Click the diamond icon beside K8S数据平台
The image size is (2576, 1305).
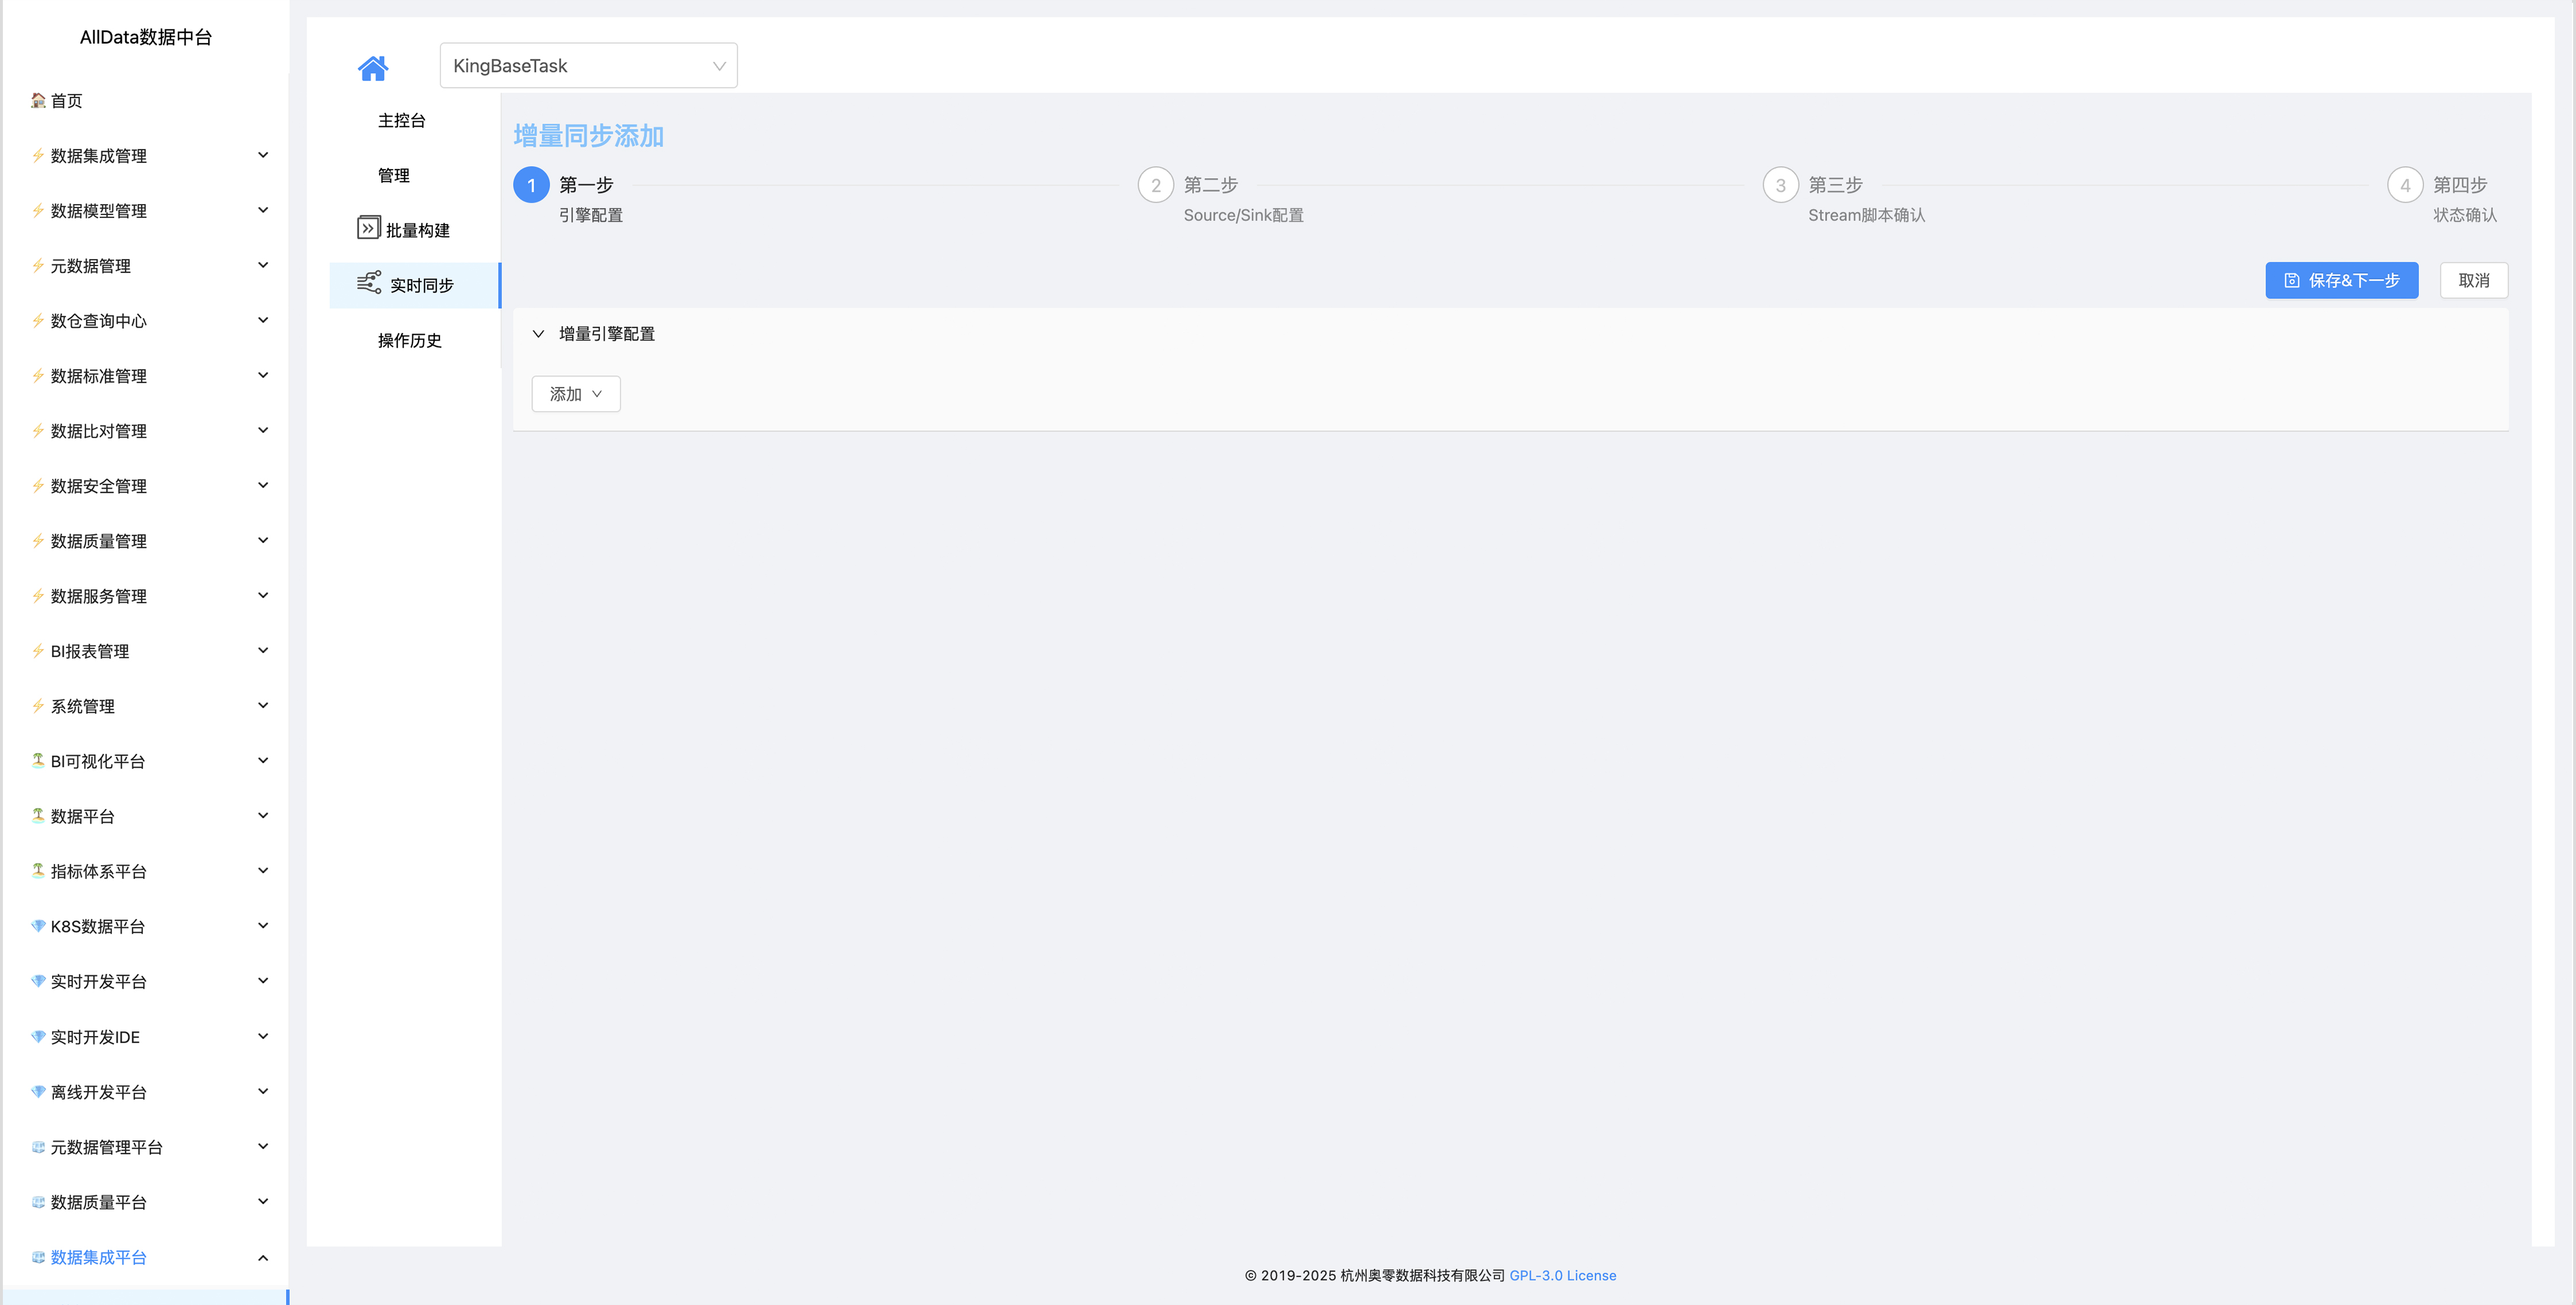coord(38,926)
